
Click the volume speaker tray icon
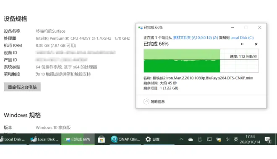point(227,139)
